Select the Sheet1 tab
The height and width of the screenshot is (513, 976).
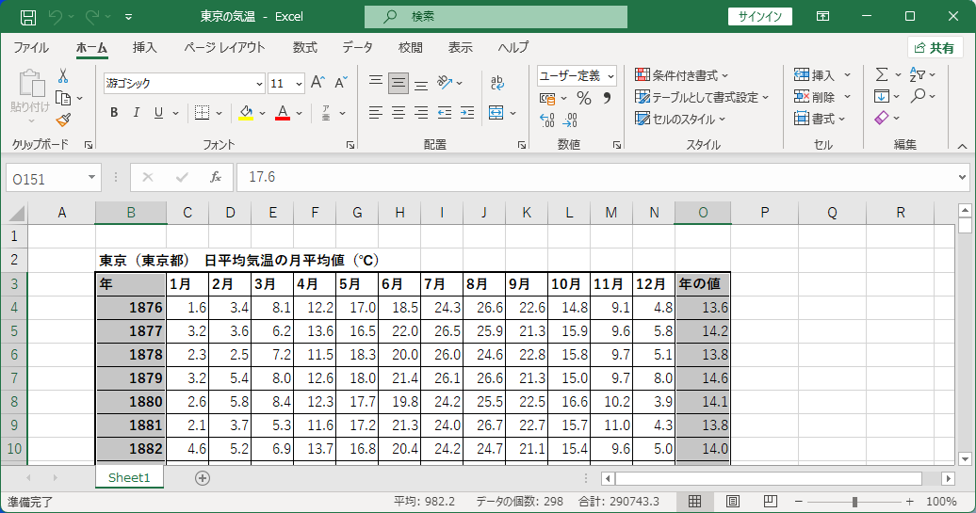pyautogui.click(x=129, y=477)
